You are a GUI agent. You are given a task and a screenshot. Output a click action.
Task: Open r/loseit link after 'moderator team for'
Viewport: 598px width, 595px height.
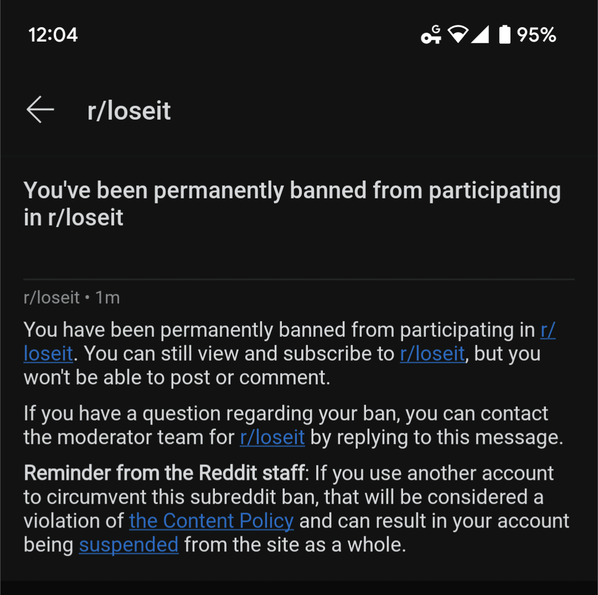coord(272,437)
